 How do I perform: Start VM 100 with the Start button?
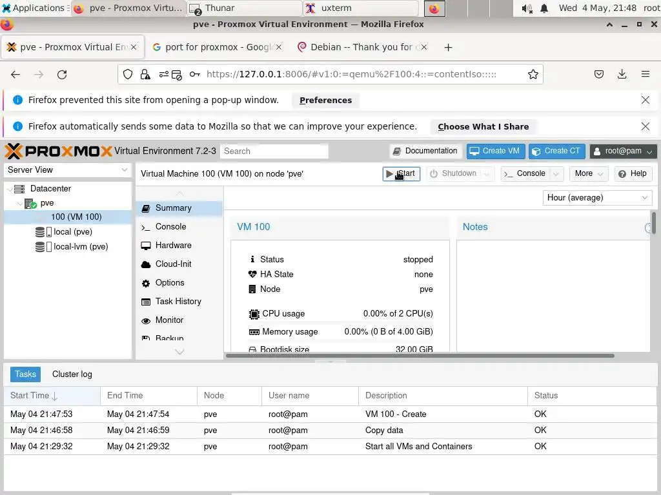(x=402, y=174)
